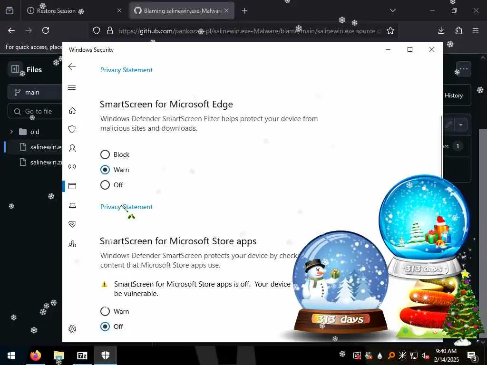Expand the old folder in tree
The height and width of the screenshot is (365, 487).
pyautogui.click(x=11, y=132)
